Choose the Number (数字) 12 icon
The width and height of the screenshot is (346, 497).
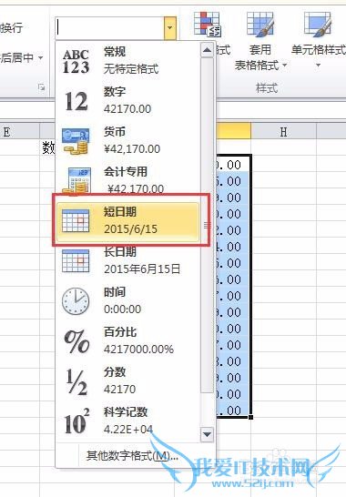(x=76, y=101)
